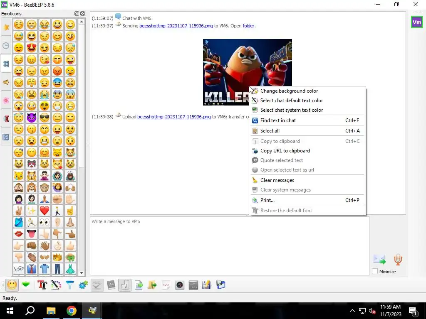Insert the sleeping face emoji
Image resolution: width=426 pixels, height=319 pixels.
(x=18, y=152)
